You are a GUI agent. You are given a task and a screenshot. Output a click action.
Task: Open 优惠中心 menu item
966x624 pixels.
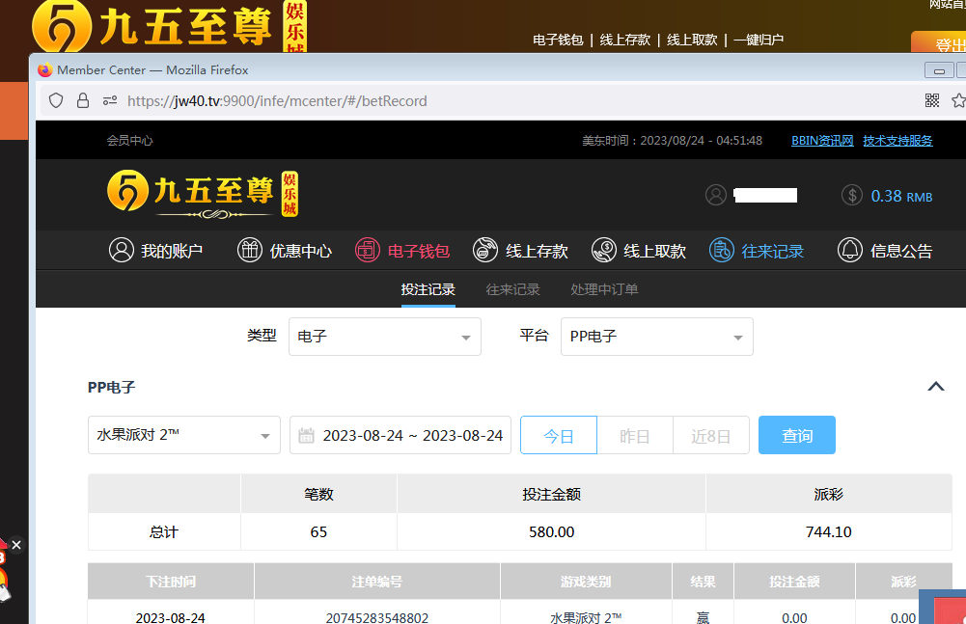tap(285, 251)
